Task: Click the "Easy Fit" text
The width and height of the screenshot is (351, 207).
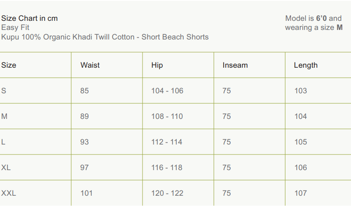Action: coord(15,27)
